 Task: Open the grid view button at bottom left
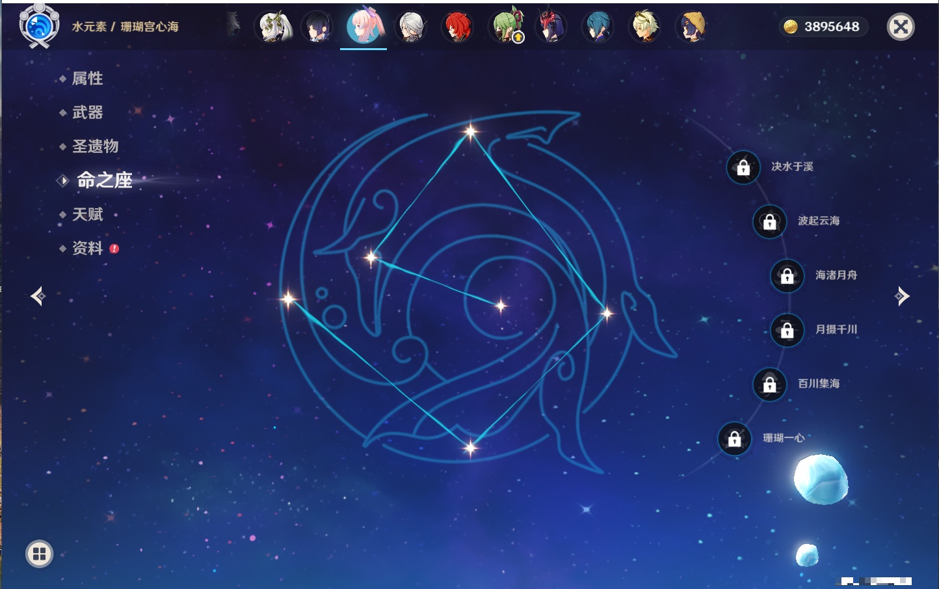(39, 554)
